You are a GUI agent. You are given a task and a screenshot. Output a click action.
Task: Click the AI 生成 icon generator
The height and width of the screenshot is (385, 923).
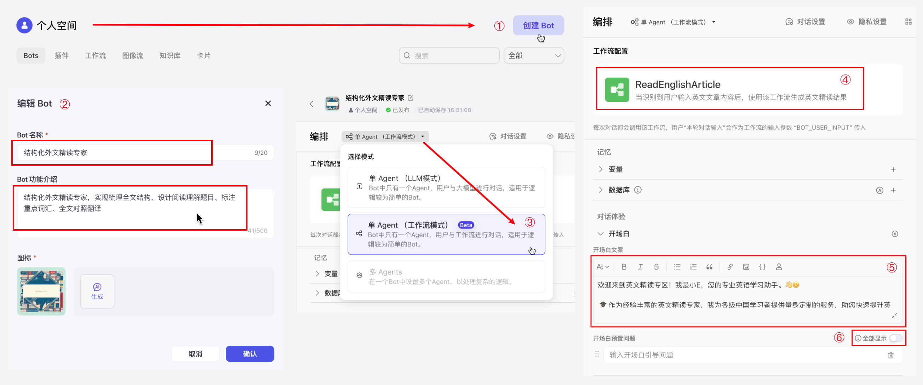97,291
